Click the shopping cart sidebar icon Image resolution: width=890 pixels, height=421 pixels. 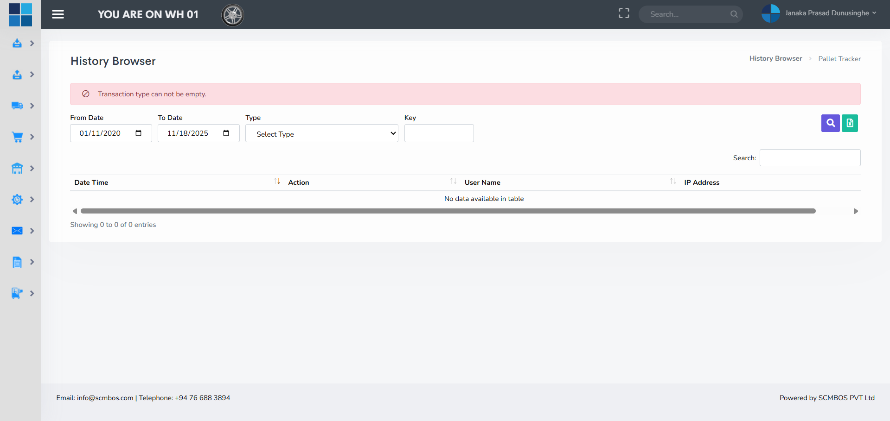point(17,137)
